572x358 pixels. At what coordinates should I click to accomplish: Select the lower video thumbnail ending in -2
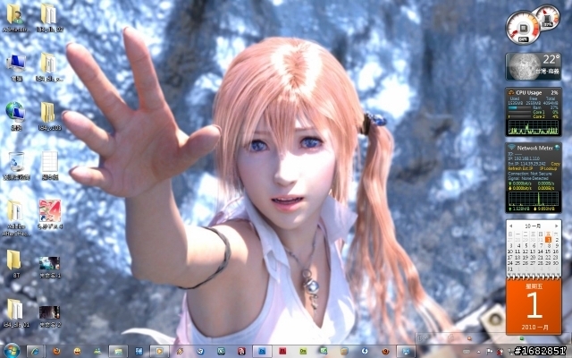point(50,316)
